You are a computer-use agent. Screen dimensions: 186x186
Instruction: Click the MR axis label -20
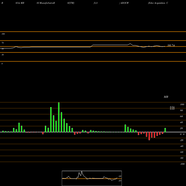[182, 140]
